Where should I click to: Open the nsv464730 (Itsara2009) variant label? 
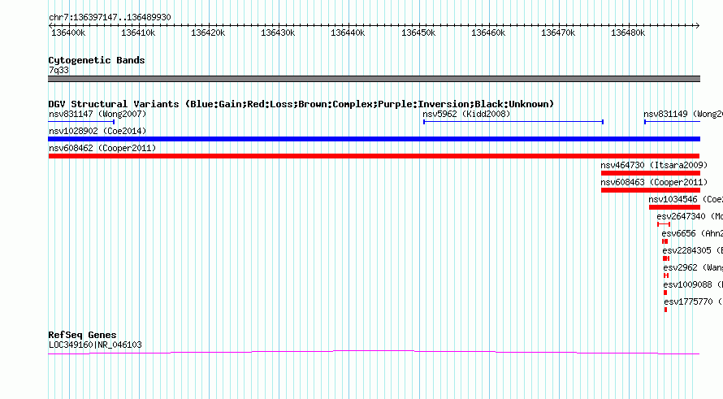pyautogui.click(x=654, y=165)
